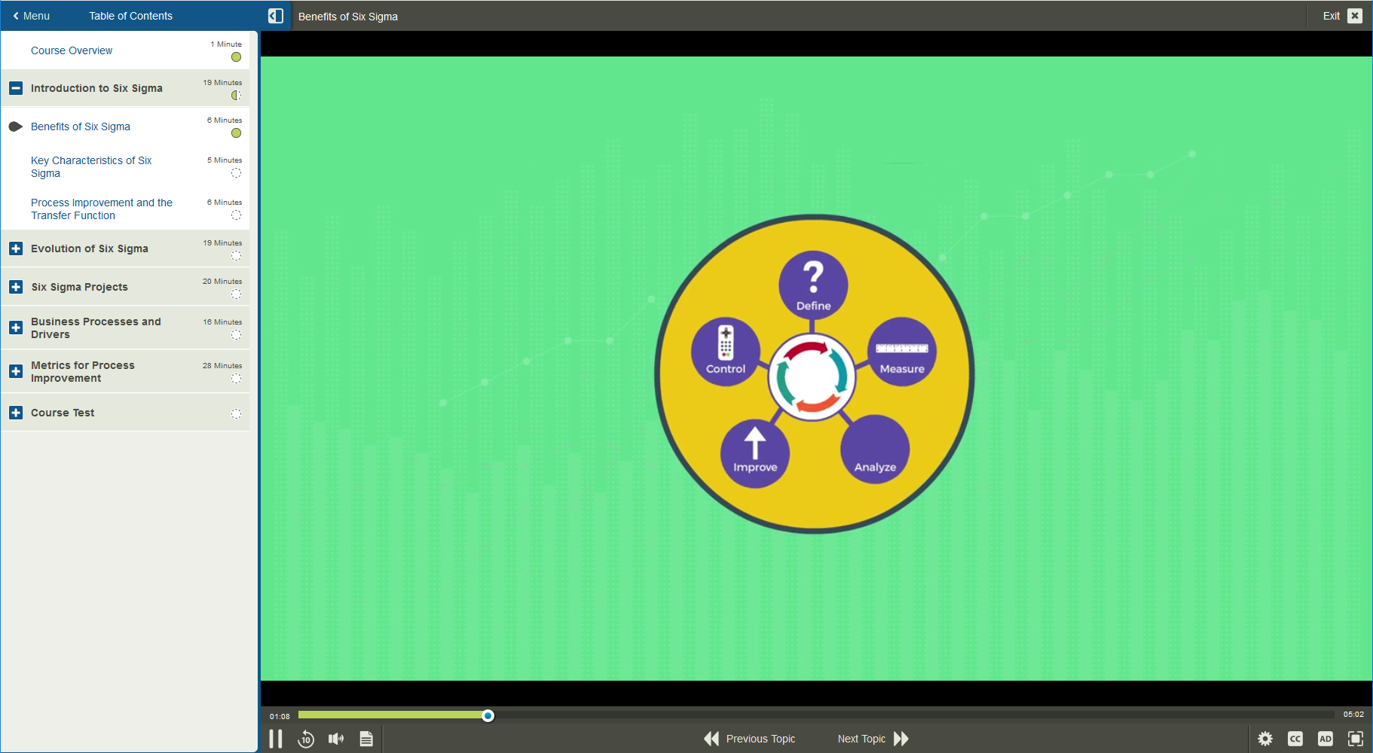Collapse the table of contents sidebar
The image size is (1373, 753).
pos(276,16)
